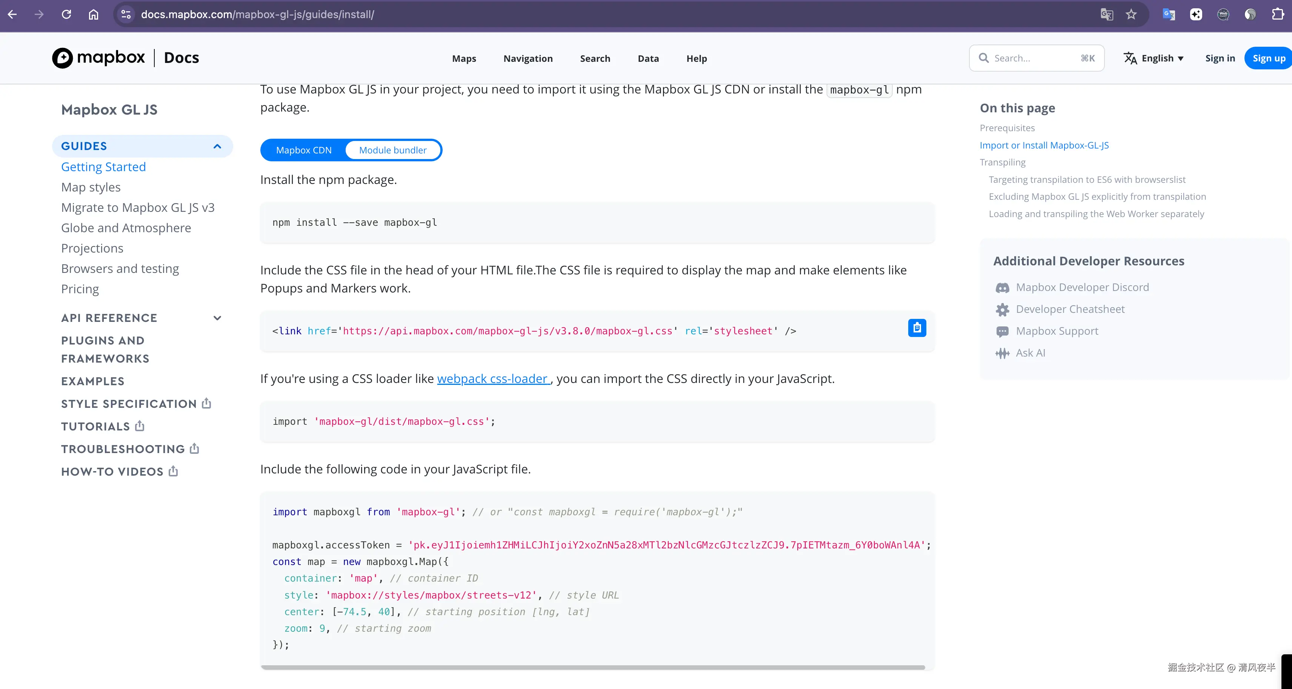1292x689 pixels.
Task: Collapse the GUIDES sidebar section
Action: point(217,146)
